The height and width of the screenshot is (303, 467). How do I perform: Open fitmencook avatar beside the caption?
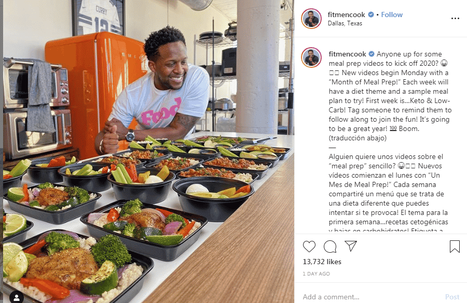(x=311, y=57)
